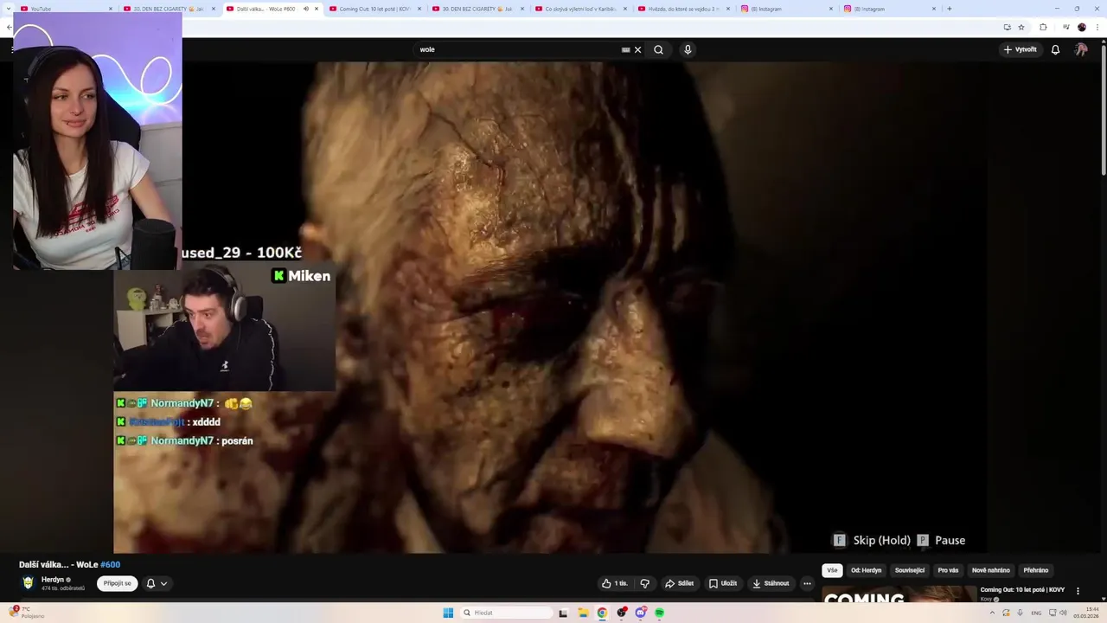Run the search with the magnifier button
The image size is (1107, 623).
(x=658, y=49)
